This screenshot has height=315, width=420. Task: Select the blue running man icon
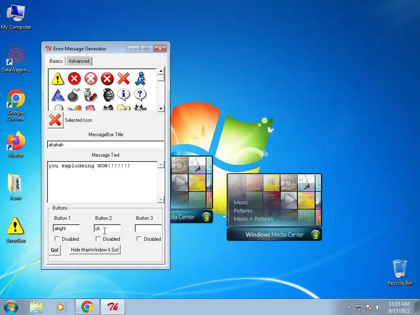pos(140,78)
